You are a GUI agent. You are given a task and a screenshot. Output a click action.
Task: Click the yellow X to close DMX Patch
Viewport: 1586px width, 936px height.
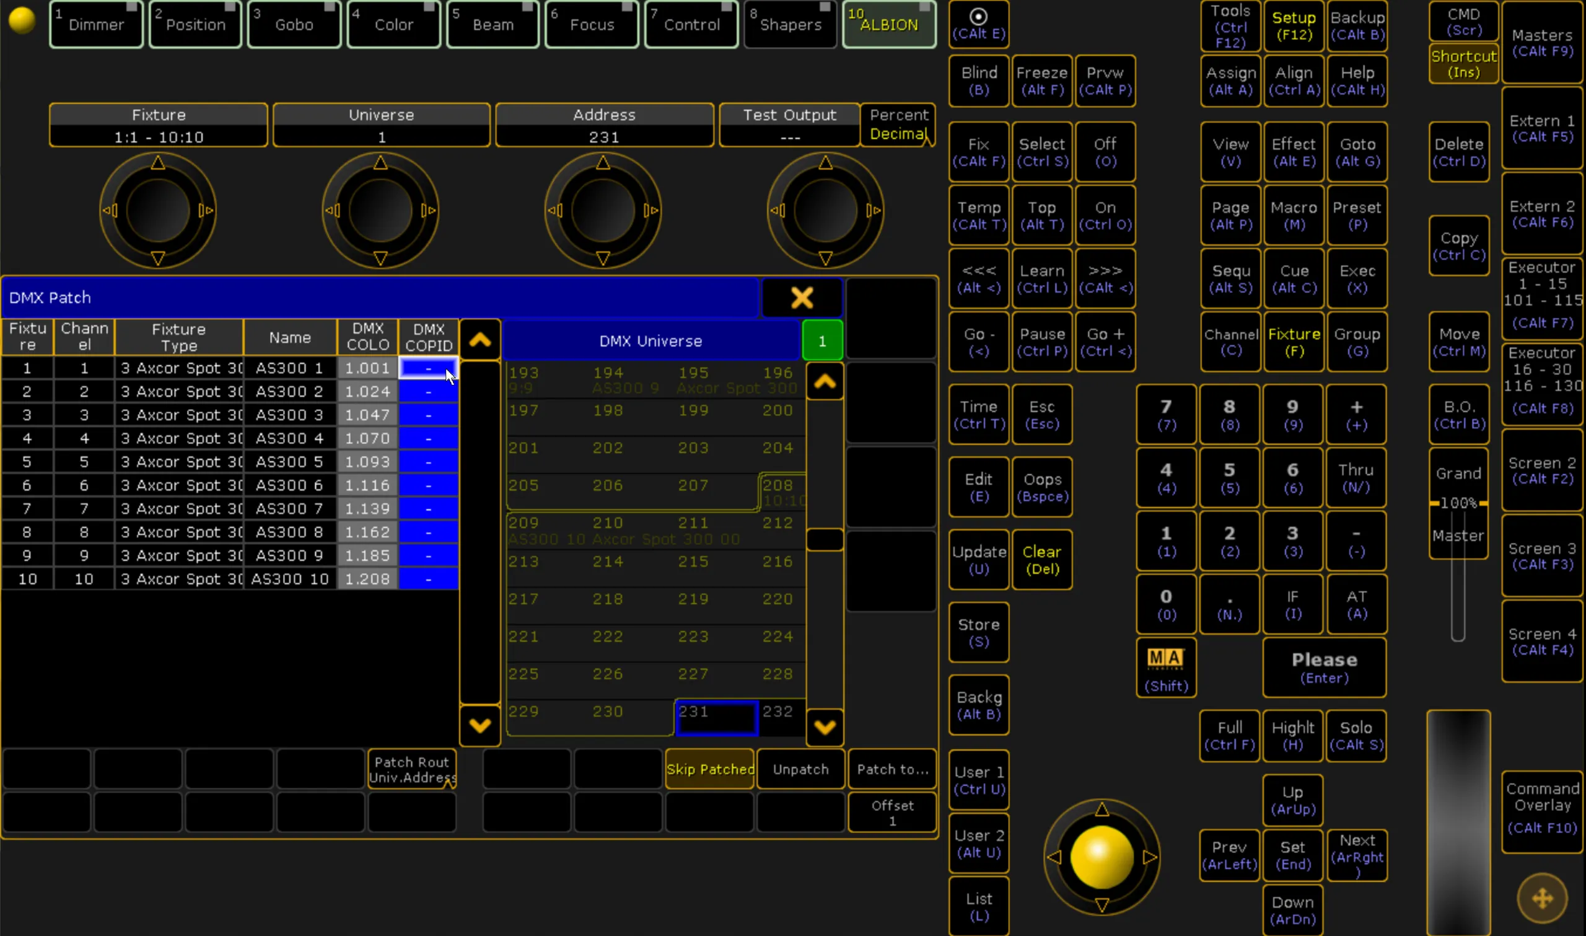(802, 298)
